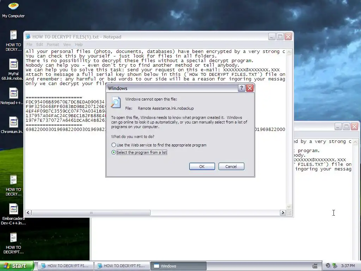Click the second system tray icon beside the clock

pos(335,266)
